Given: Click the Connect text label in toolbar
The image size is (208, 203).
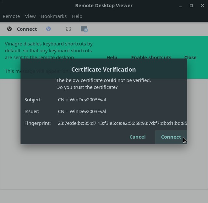Looking at the screenshot, I should [x=27, y=29].
